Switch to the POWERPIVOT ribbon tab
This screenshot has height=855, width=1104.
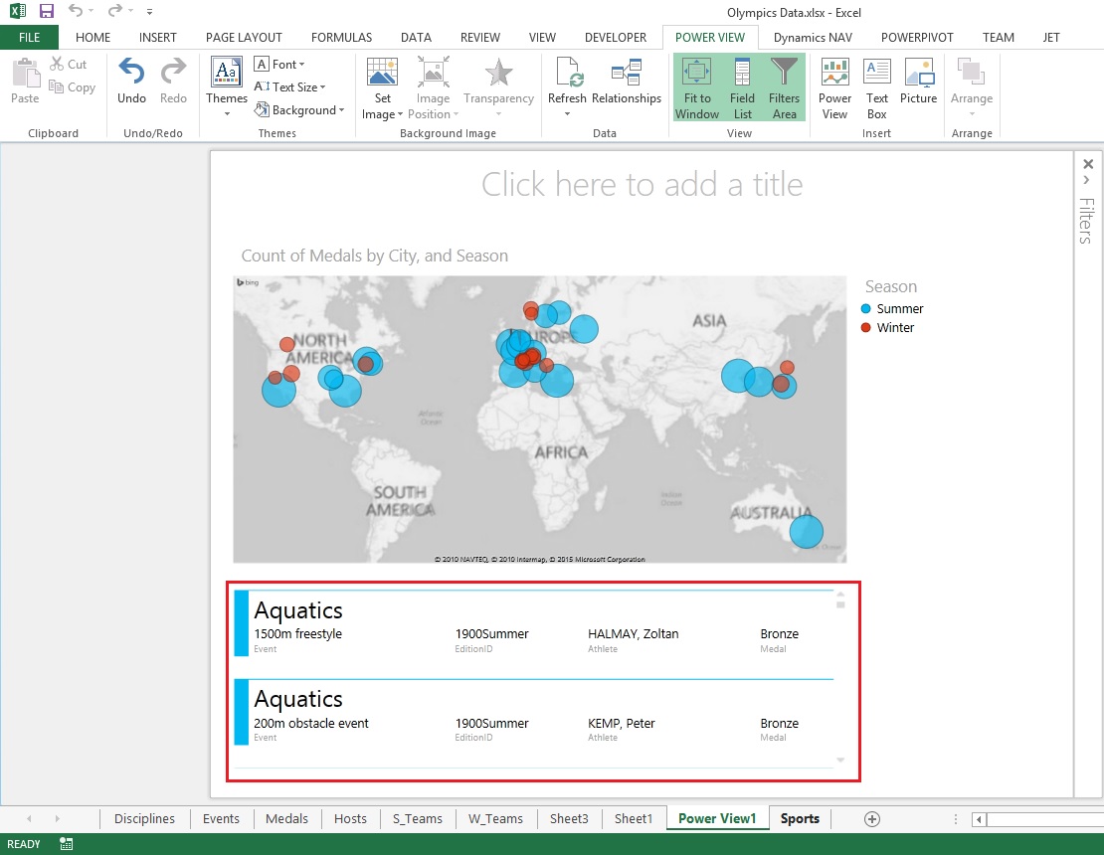point(917,37)
